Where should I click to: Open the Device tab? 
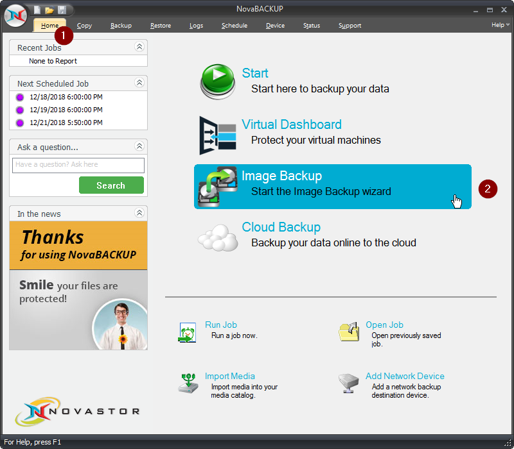point(276,26)
